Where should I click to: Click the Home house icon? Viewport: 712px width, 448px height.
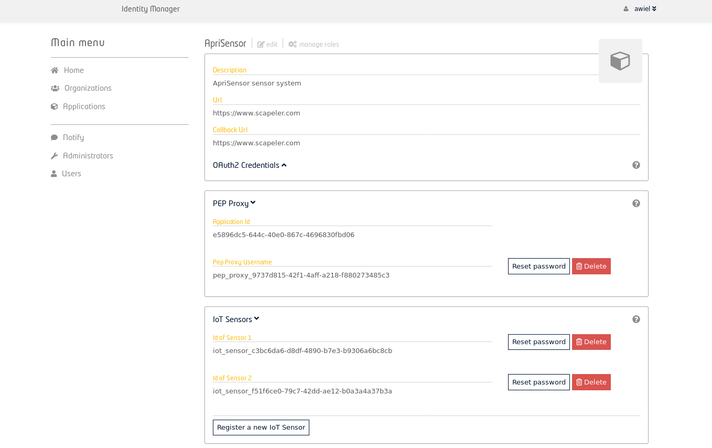pos(55,70)
